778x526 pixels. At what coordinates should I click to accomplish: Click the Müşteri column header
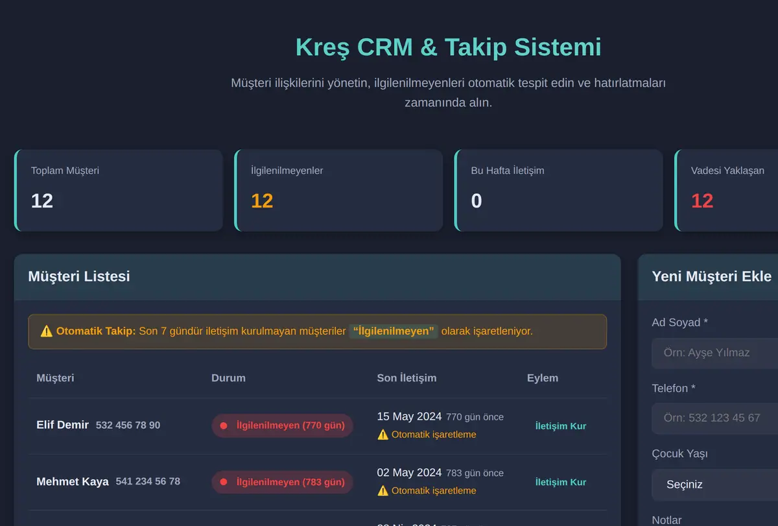[55, 378]
